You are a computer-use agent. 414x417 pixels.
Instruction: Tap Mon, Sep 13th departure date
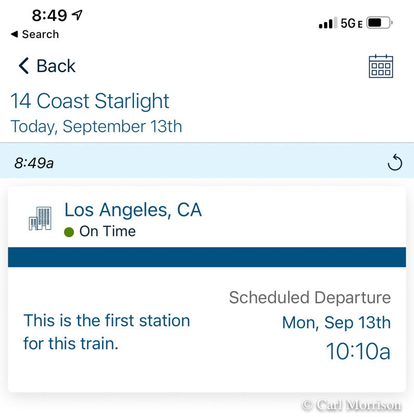(x=336, y=323)
